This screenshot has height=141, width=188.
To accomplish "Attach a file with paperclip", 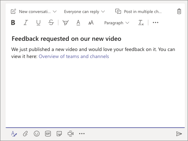I will point(25,134).
